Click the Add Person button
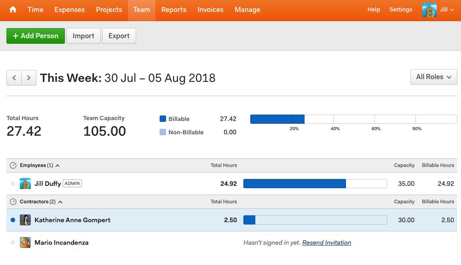Image resolution: width=461 pixels, height=265 pixels. point(35,36)
